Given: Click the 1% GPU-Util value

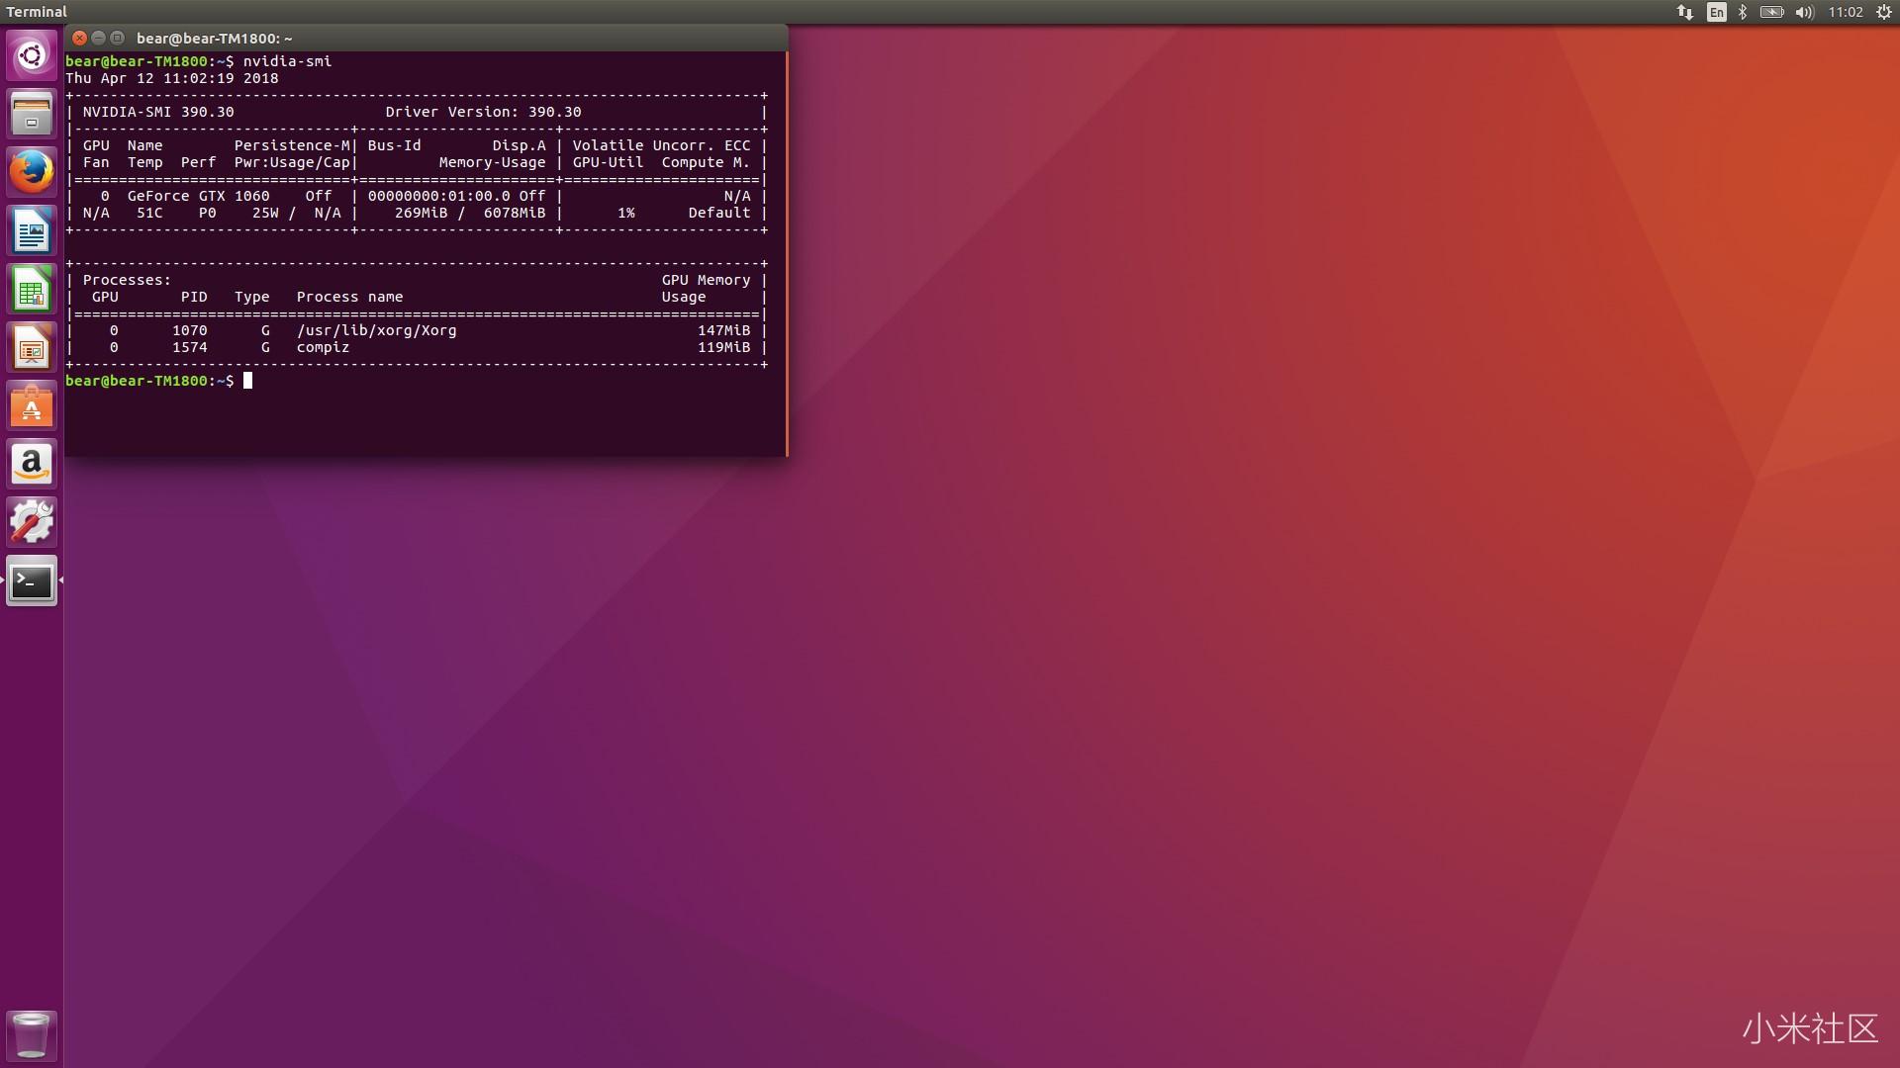Looking at the screenshot, I should click(626, 213).
